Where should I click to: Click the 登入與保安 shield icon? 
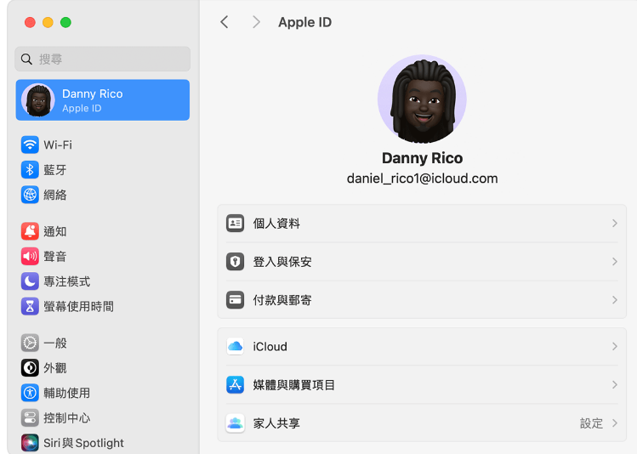[x=236, y=262]
